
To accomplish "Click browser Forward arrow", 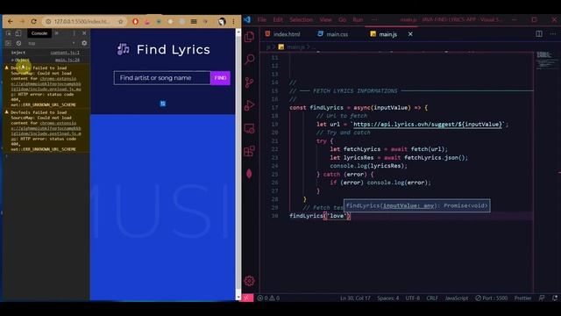I will pyautogui.click(x=22, y=21).
